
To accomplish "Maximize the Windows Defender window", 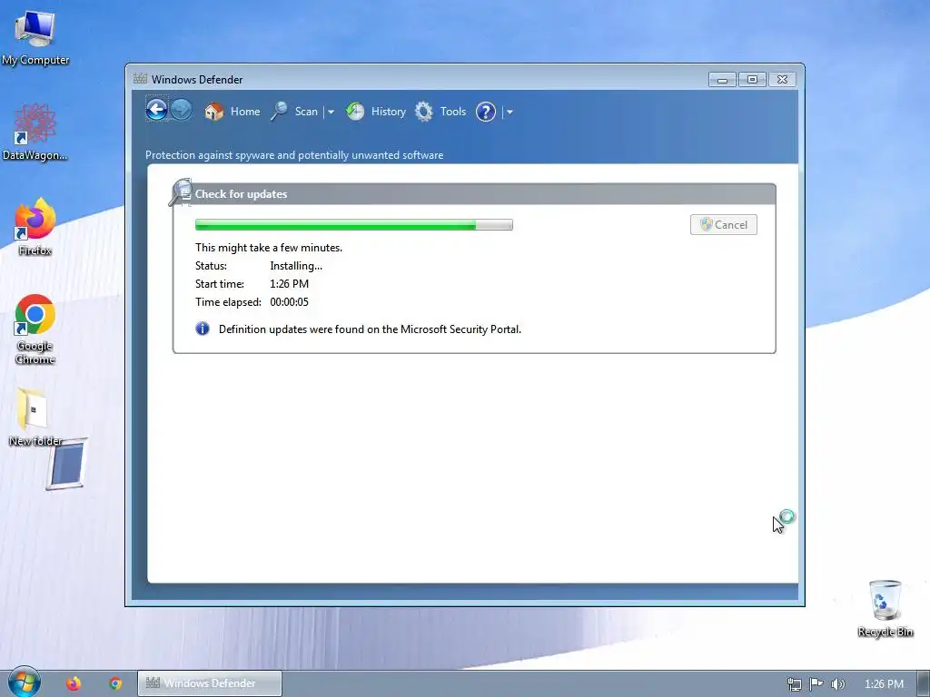I will [x=752, y=80].
